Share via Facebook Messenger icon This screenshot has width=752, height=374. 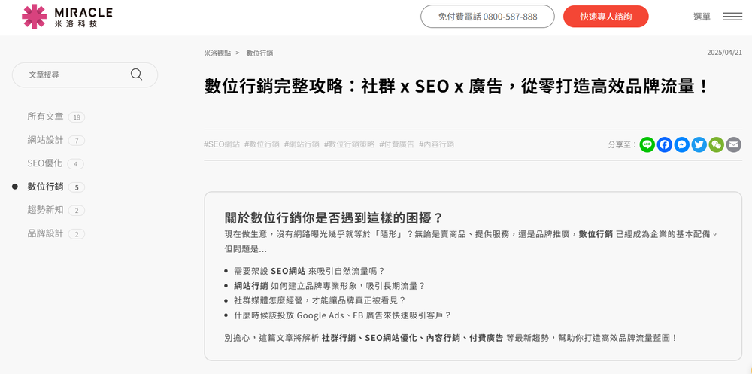(682, 144)
